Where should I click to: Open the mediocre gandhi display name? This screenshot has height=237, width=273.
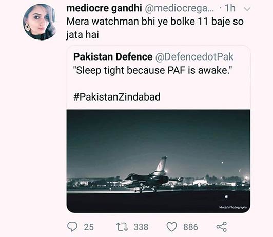(104, 8)
